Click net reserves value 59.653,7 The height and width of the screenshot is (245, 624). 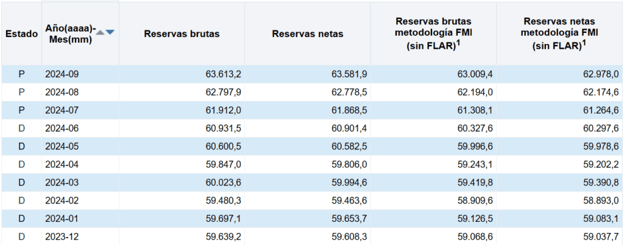click(x=349, y=219)
